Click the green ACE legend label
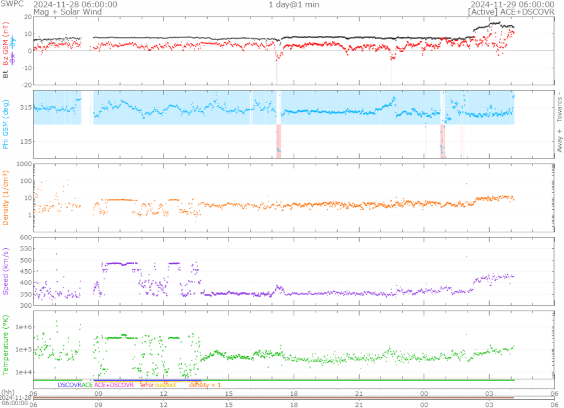 click(87, 385)
